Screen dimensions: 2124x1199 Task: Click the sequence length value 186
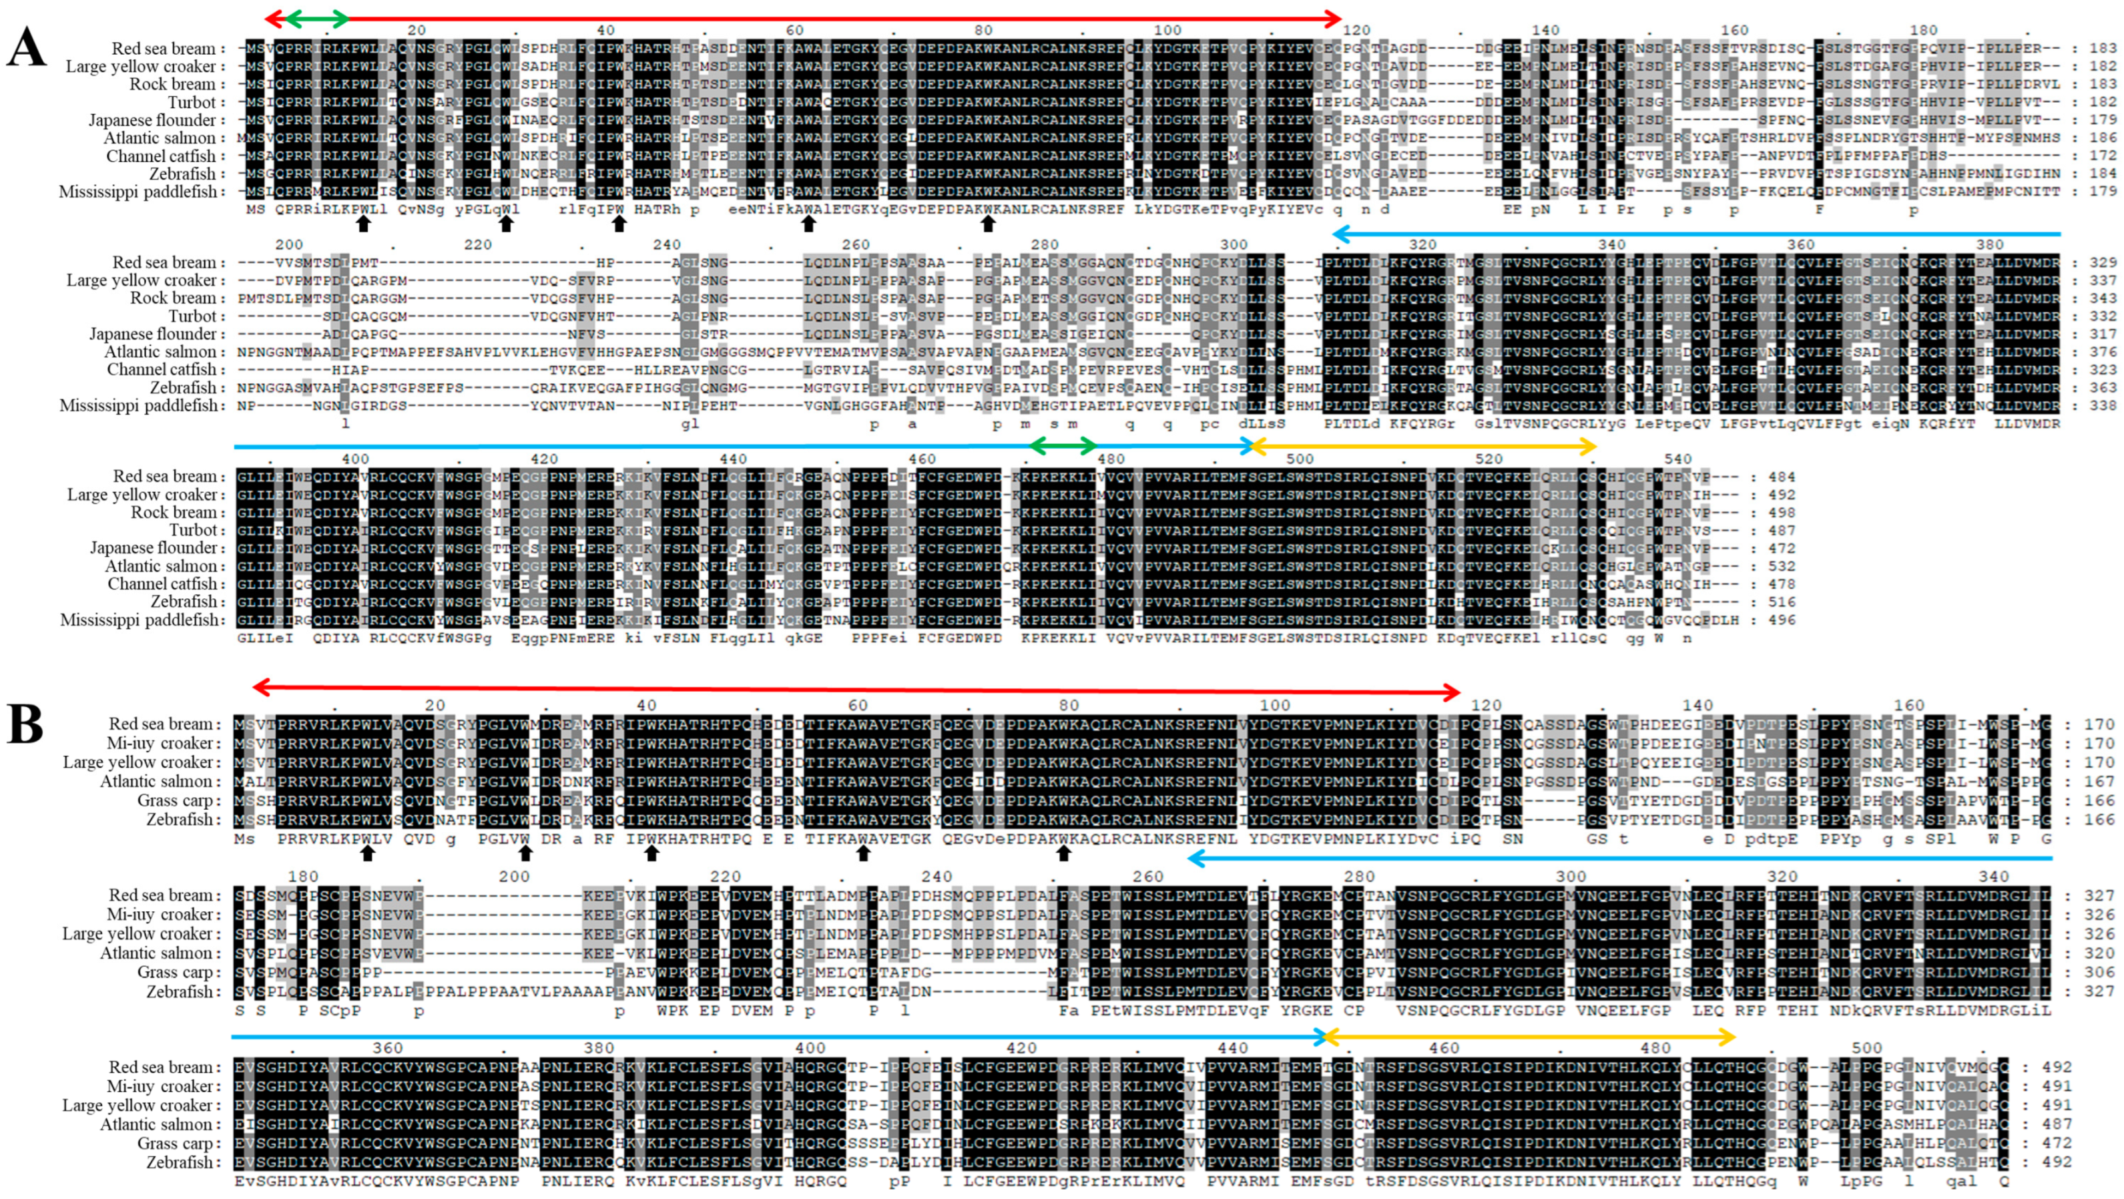tap(2103, 139)
